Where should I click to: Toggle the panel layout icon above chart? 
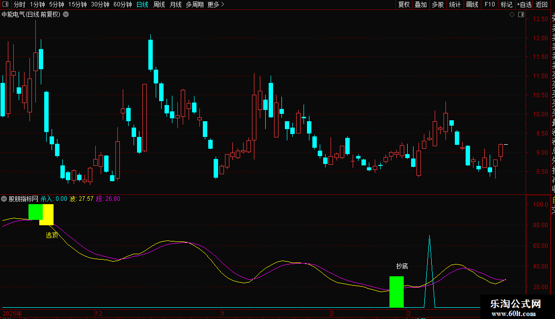point(521,15)
